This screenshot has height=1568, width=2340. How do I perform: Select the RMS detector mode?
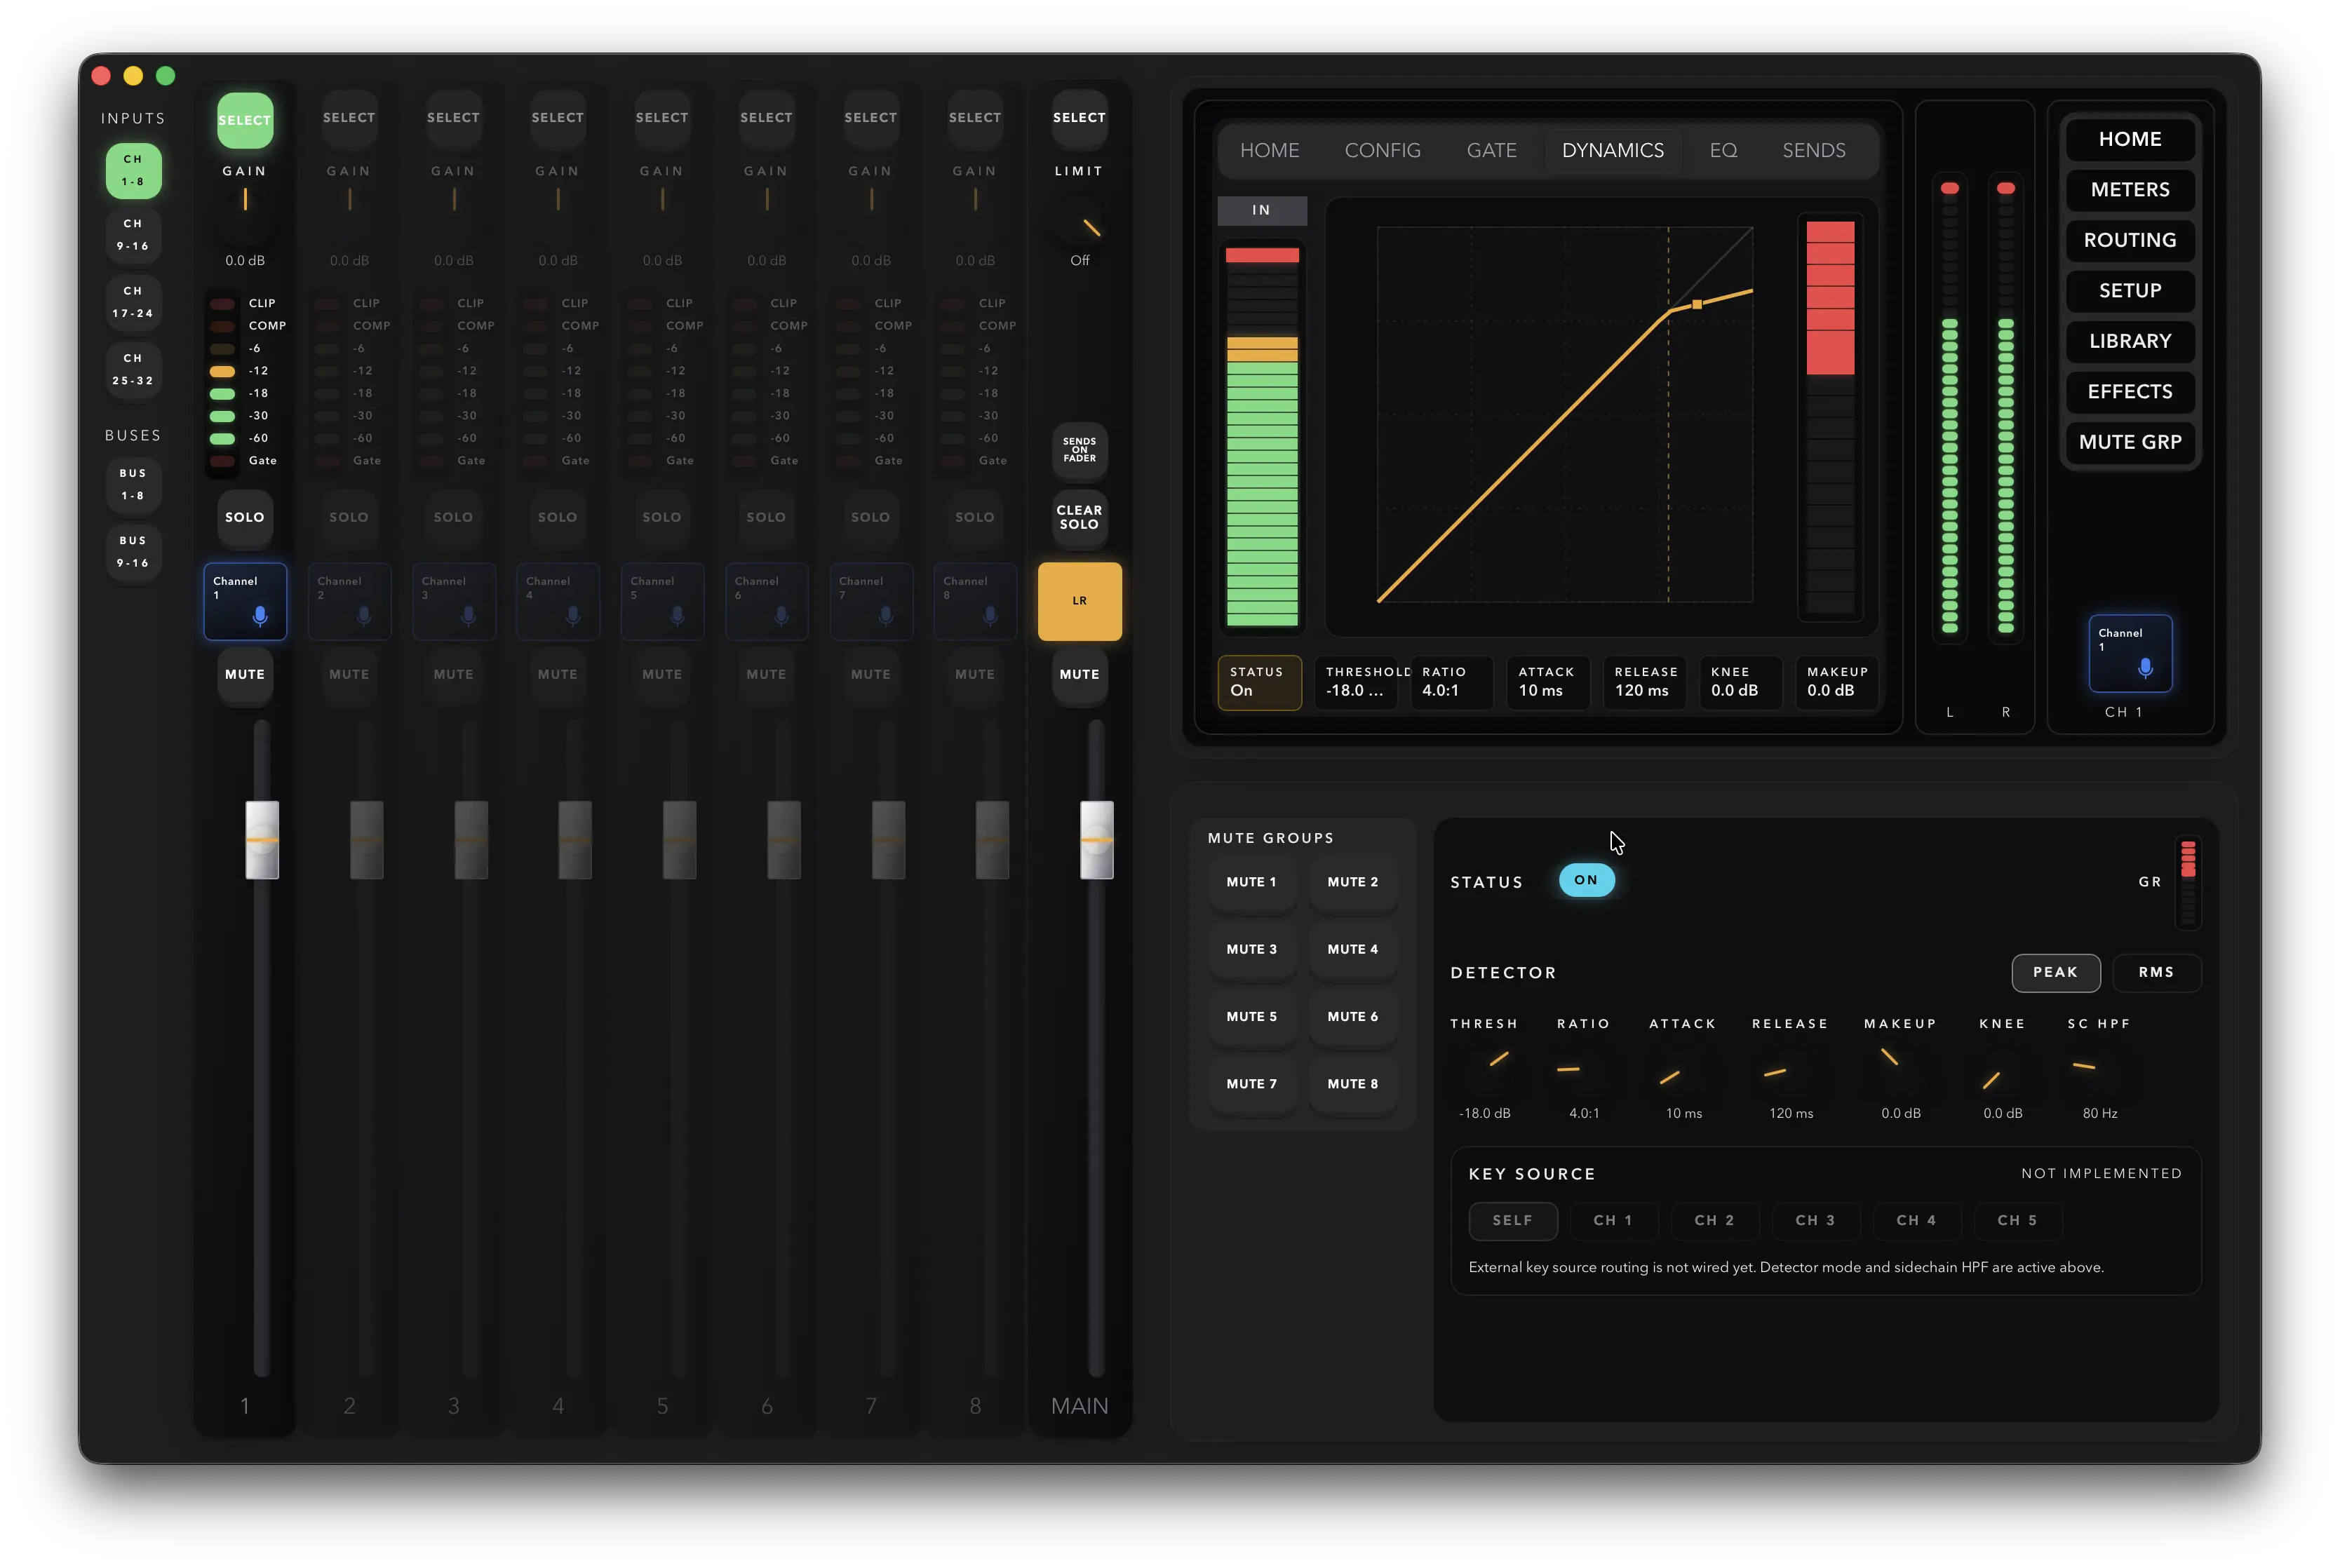coord(2156,972)
